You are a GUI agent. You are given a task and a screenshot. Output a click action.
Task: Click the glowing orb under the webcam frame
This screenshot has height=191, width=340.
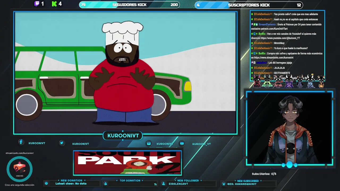click(289, 165)
